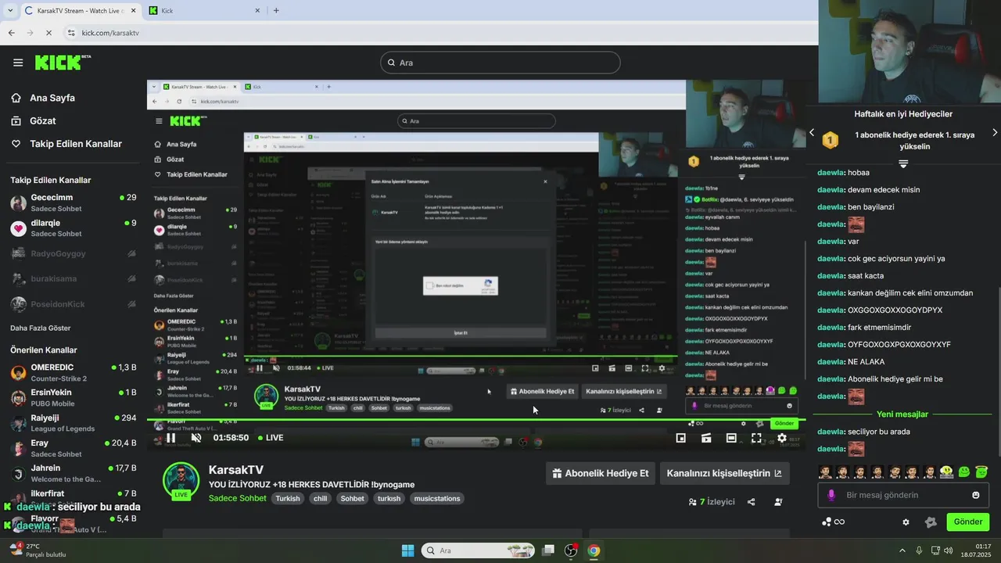Screen dimensions: 1001x563
Task: Open offline RadyoGoygoy channel
Action: pos(73,253)
